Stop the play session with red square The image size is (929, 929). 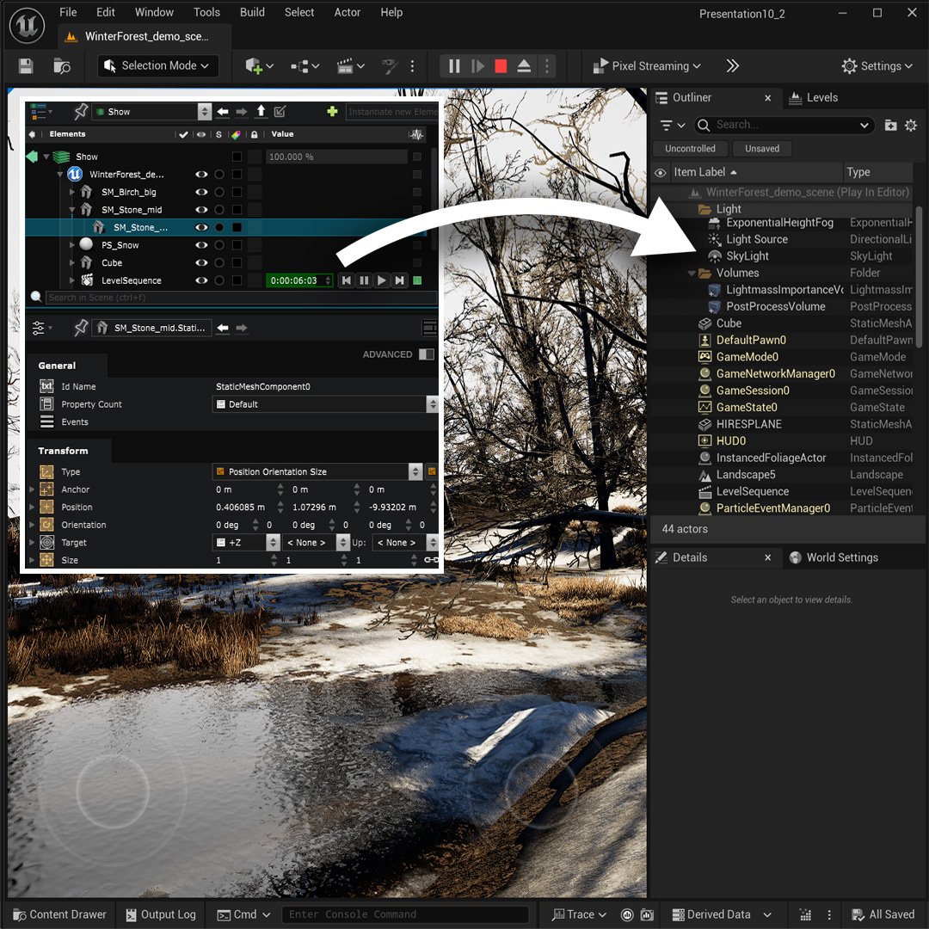[501, 65]
